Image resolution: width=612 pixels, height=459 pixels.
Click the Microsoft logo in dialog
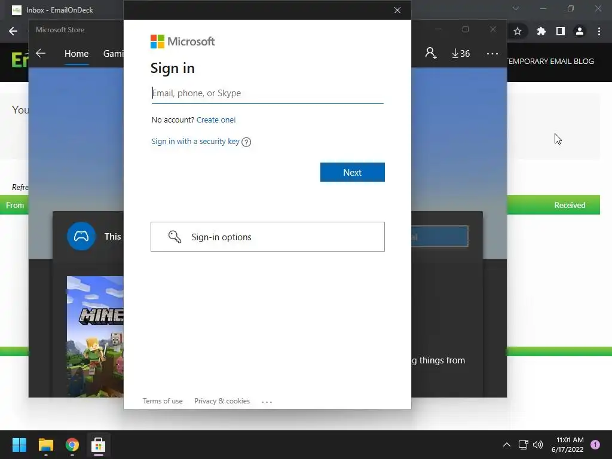click(x=183, y=41)
